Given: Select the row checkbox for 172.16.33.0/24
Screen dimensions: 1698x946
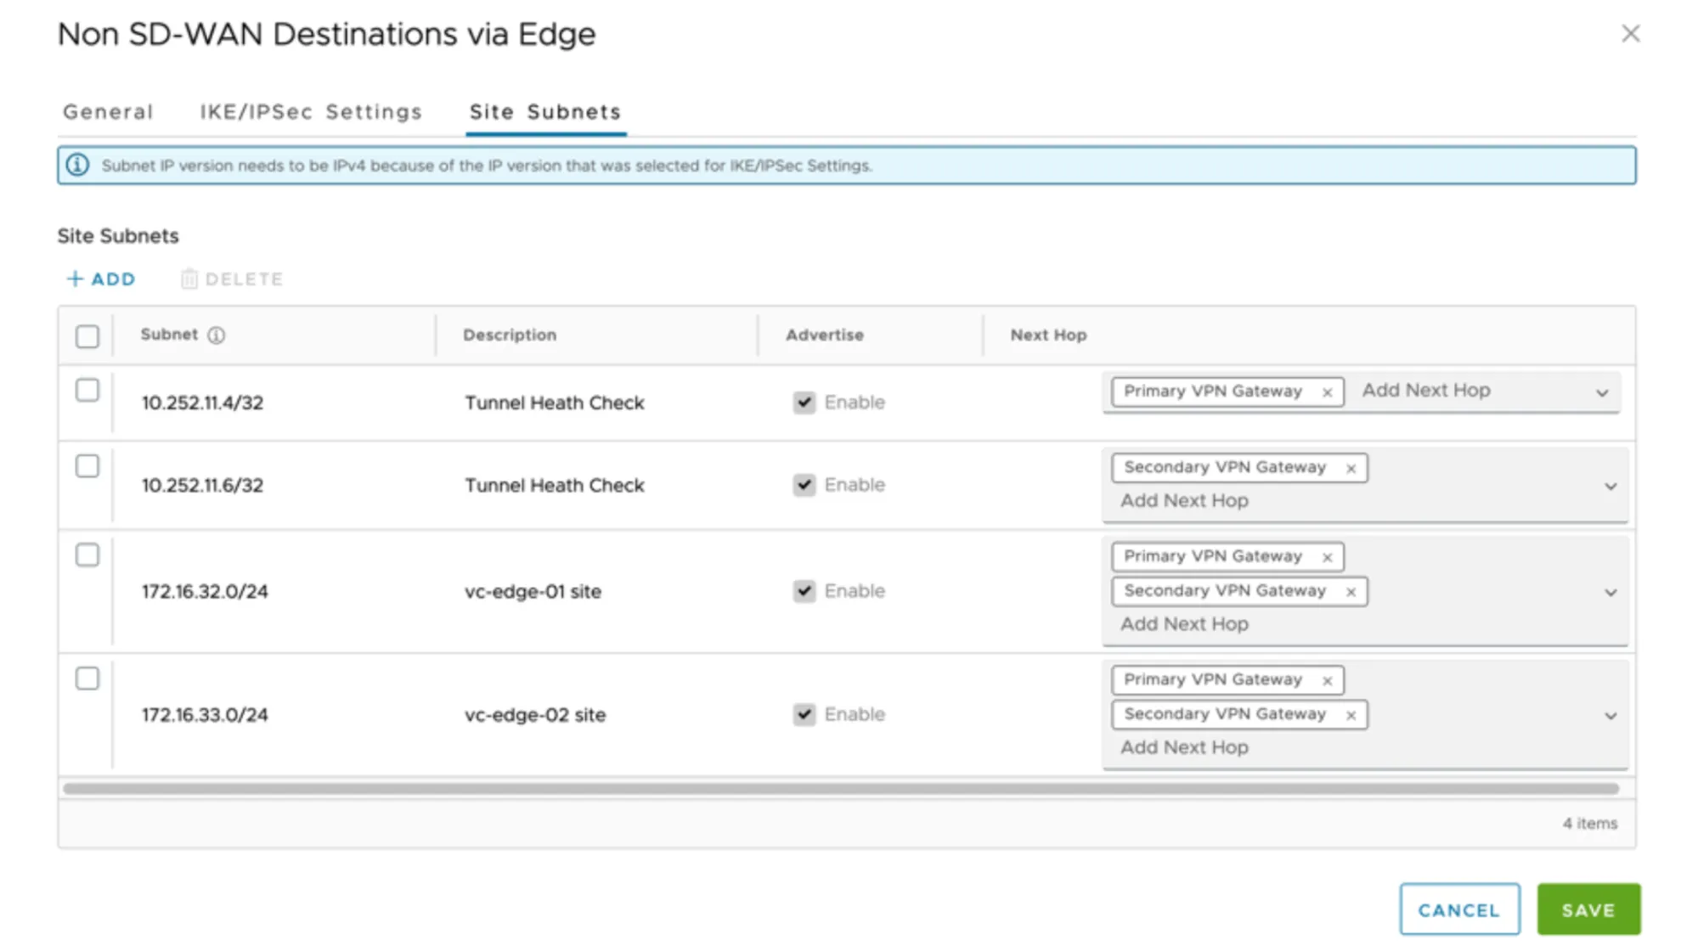Looking at the screenshot, I should point(87,679).
